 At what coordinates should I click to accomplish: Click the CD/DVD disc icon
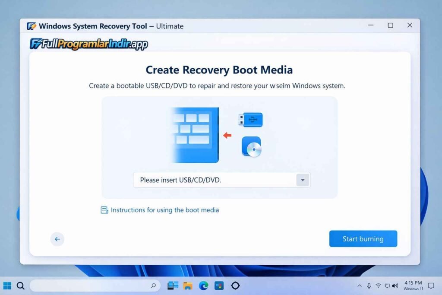pyautogui.click(x=251, y=147)
